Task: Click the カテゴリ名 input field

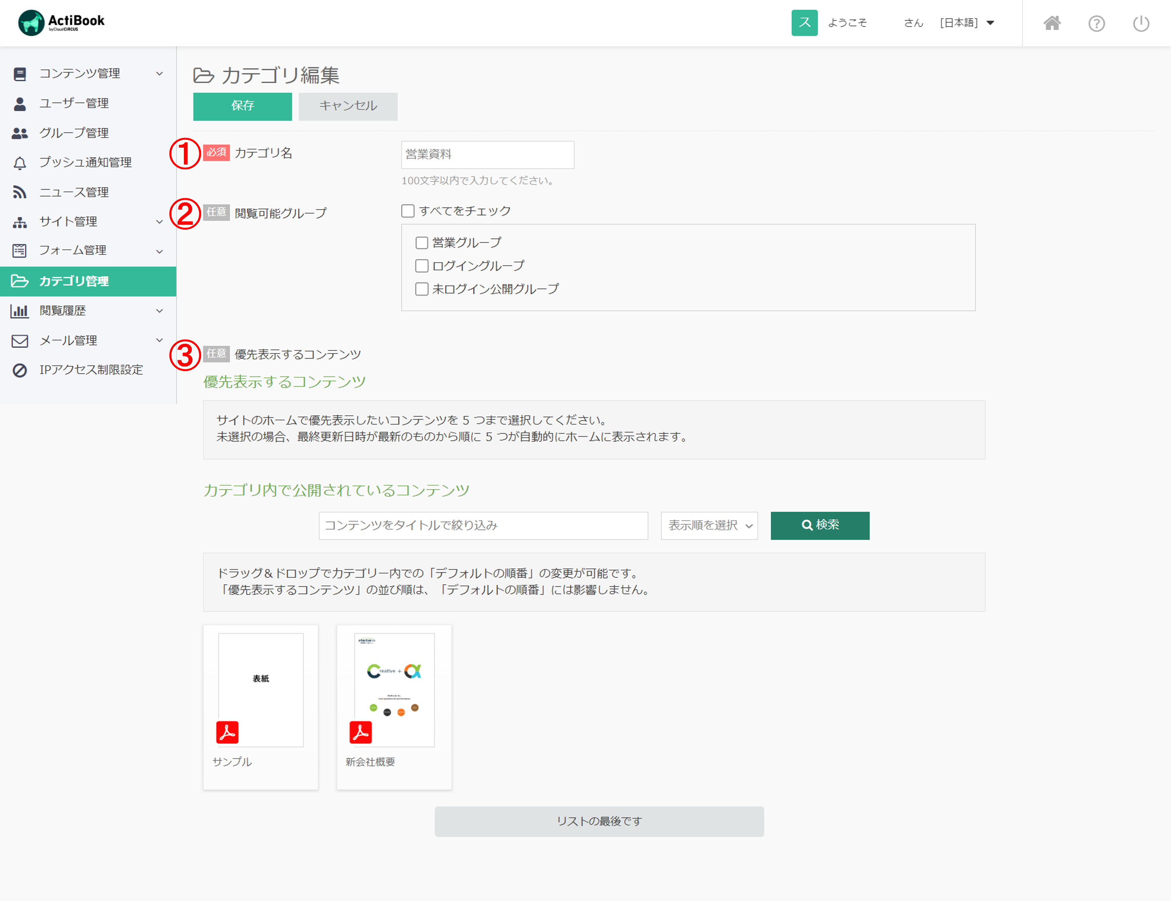Action: click(487, 155)
